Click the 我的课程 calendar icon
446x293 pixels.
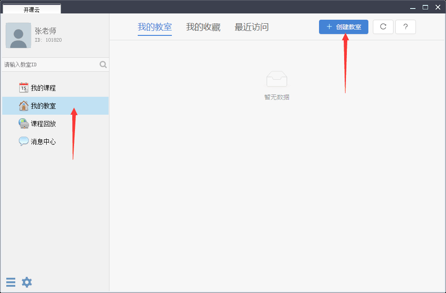coord(24,88)
